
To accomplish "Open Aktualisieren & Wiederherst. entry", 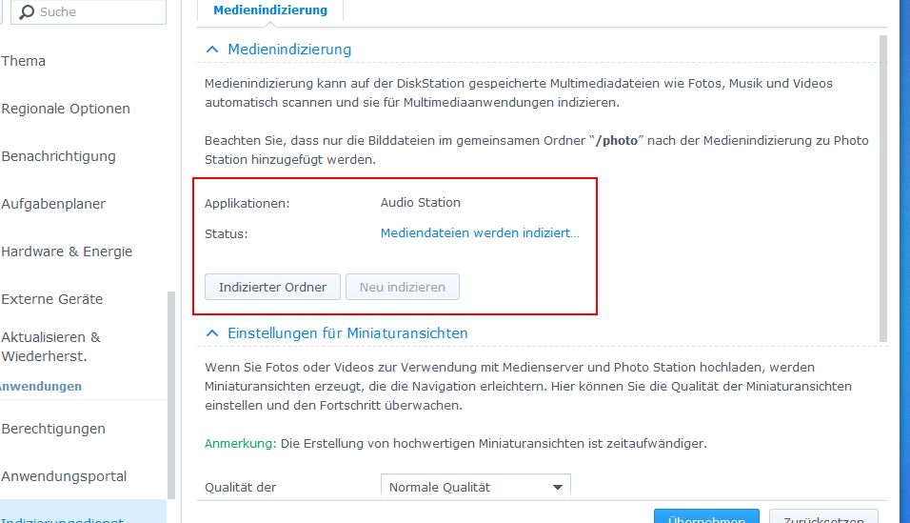I will (x=51, y=347).
